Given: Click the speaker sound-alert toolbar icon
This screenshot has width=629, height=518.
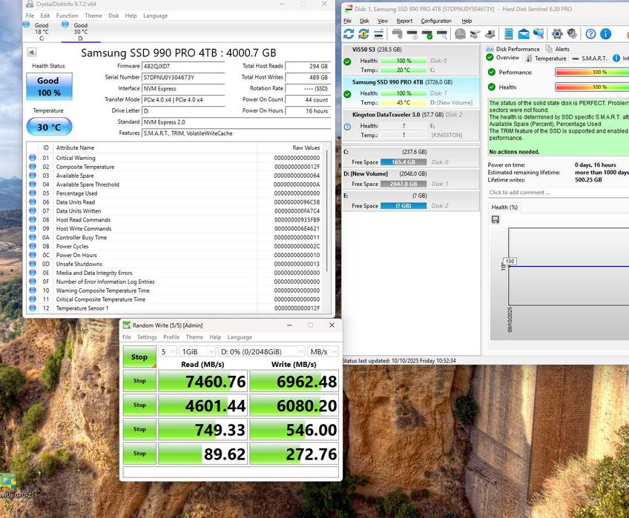Looking at the screenshot, I should [573, 33].
